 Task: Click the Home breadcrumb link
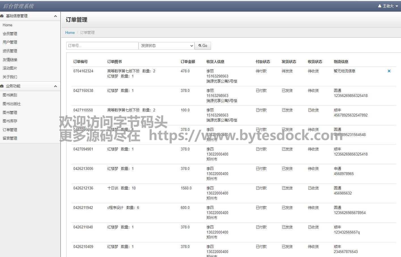point(70,33)
